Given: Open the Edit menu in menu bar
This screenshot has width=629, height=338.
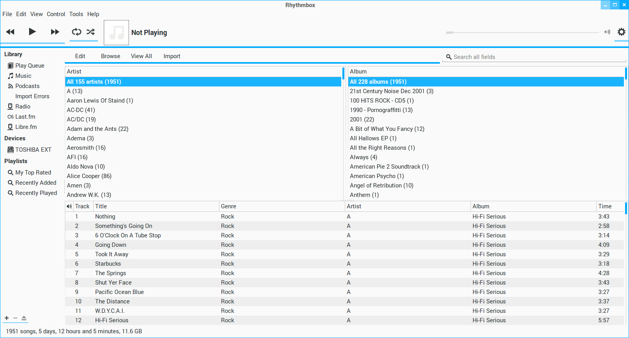Looking at the screenshot, I should click(x=21, y=14).
